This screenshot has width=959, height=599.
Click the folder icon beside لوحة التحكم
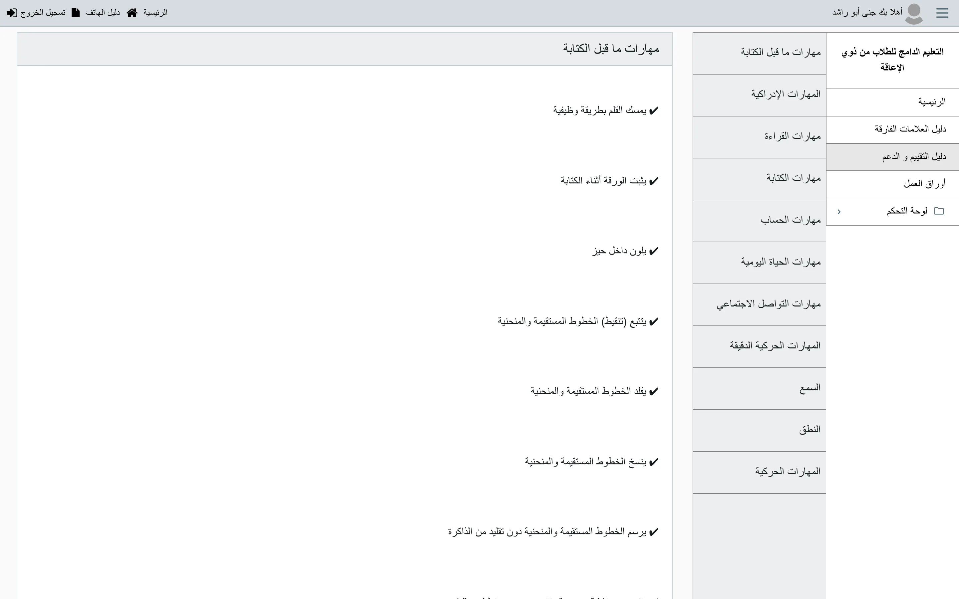(x=939, y=211)
